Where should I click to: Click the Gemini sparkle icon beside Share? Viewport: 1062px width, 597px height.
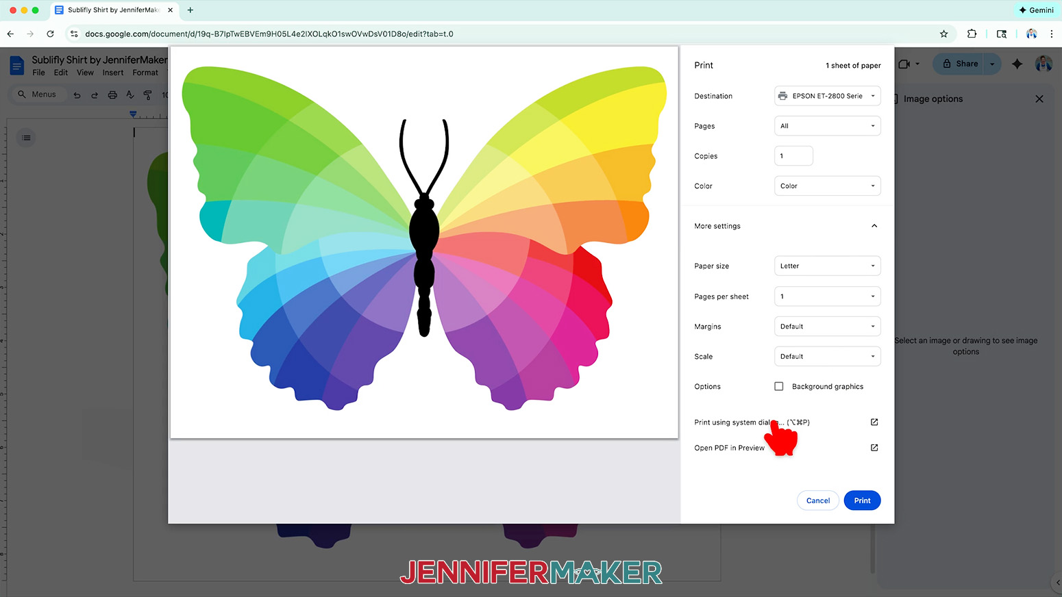(1017, 64)
